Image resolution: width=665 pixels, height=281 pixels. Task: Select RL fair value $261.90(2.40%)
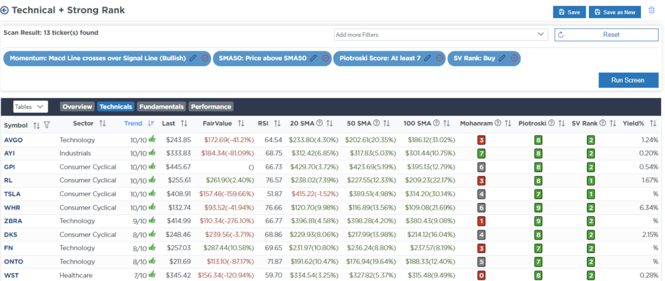pyautogui.click(x=229, y=180)
